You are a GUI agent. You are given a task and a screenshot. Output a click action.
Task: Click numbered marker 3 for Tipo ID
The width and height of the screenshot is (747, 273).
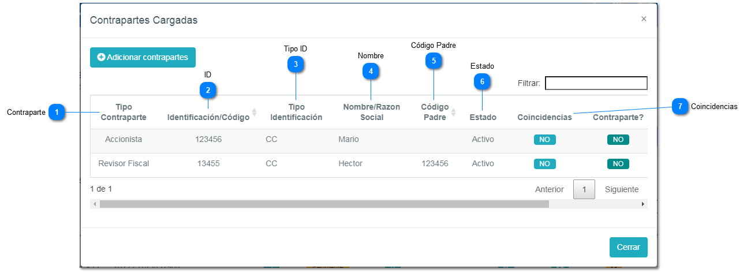tap(296, 65)
